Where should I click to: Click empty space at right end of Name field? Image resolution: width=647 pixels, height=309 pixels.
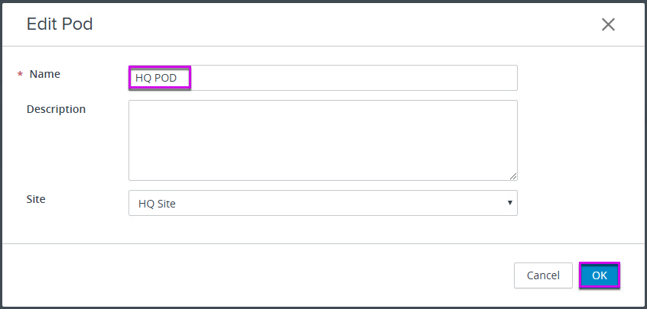(474, 78)
